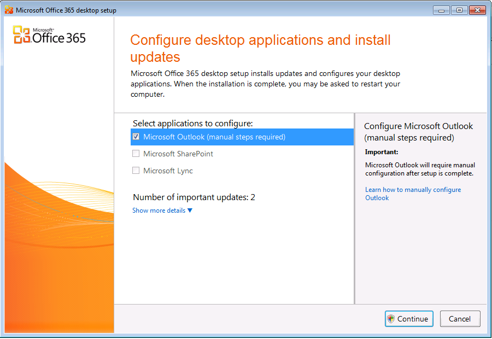
Task: Expand the Show more details arrow
Action: [x=190, y=211]
